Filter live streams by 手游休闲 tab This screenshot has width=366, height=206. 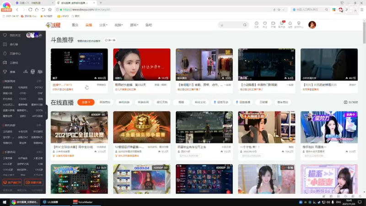click(143, 102)
